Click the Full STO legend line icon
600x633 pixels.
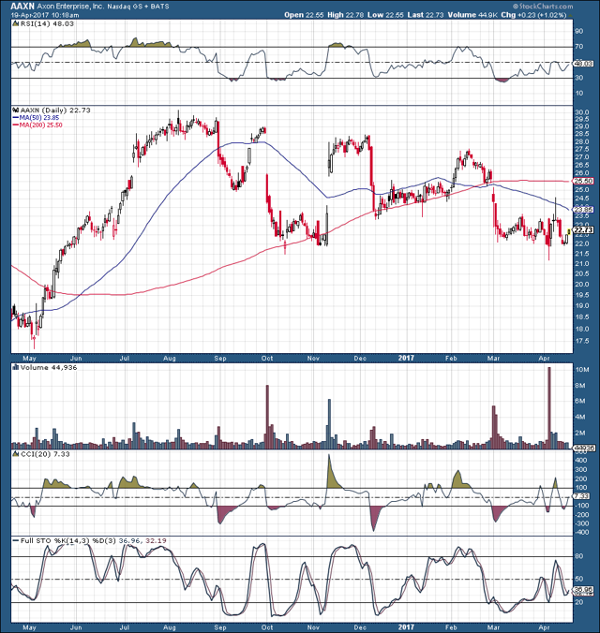click(15, 540)
